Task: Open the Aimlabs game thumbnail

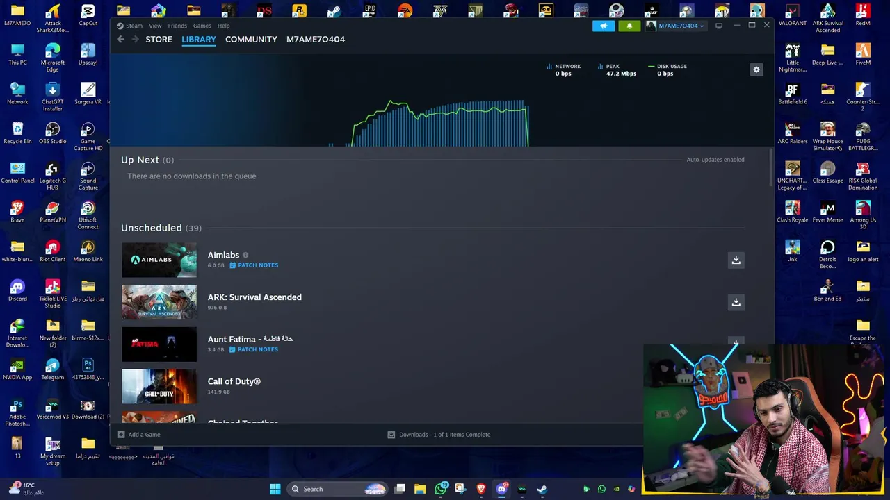Action: [x=159, y=260]
